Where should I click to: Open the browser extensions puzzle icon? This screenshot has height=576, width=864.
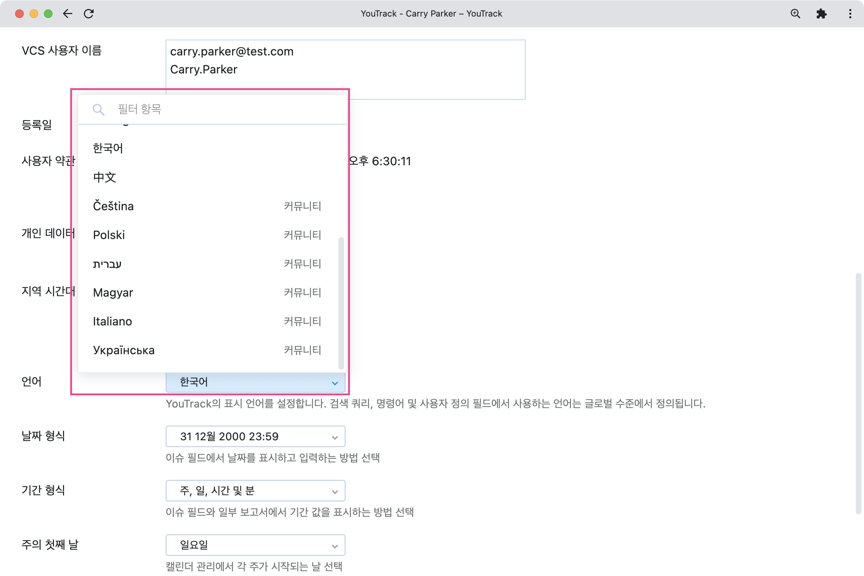[x=822, y=14]
